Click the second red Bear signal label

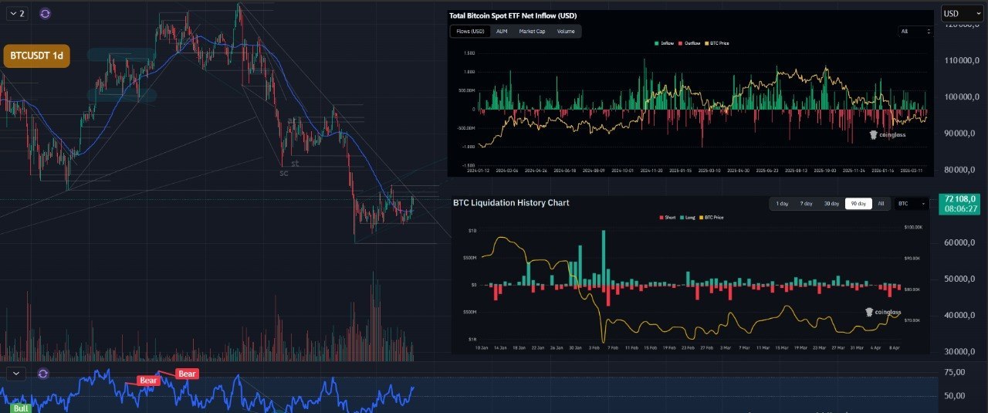[x=187, y=374]
